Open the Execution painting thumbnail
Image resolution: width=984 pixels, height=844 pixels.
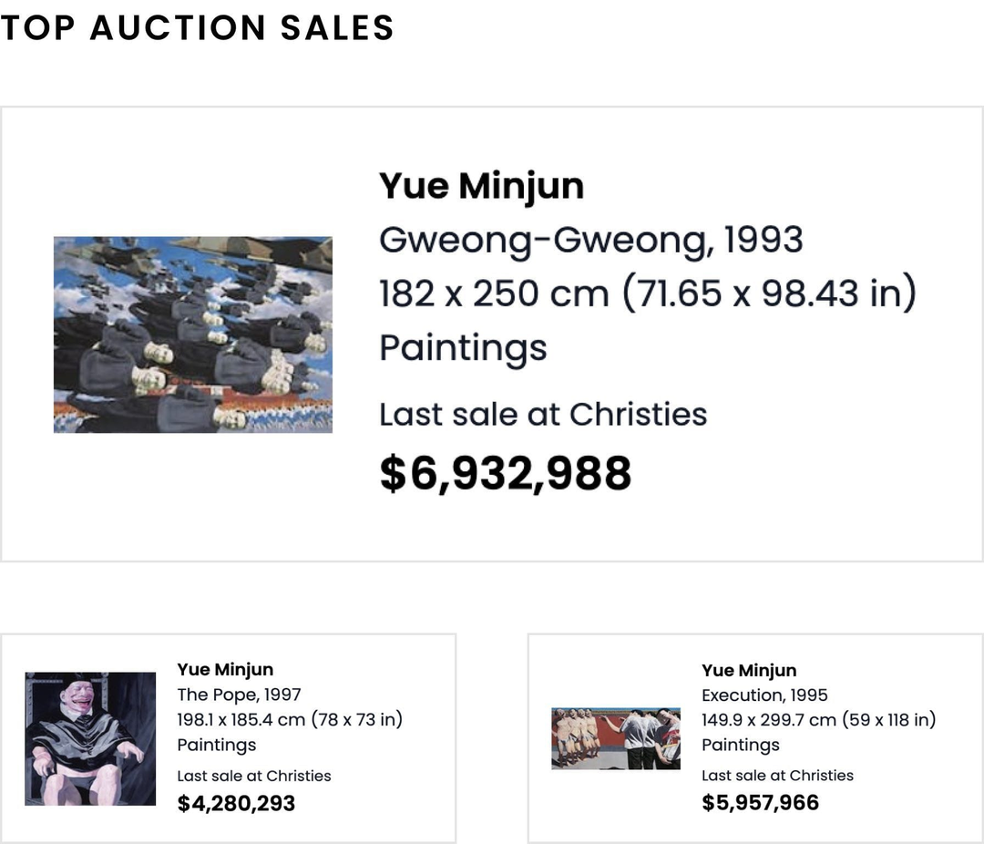click(x=616, y=738)
